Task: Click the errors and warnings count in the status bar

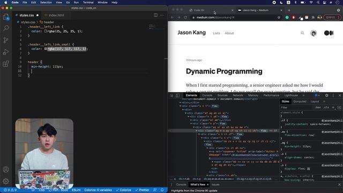Action: pyautogui.click(x=10, y=190)
